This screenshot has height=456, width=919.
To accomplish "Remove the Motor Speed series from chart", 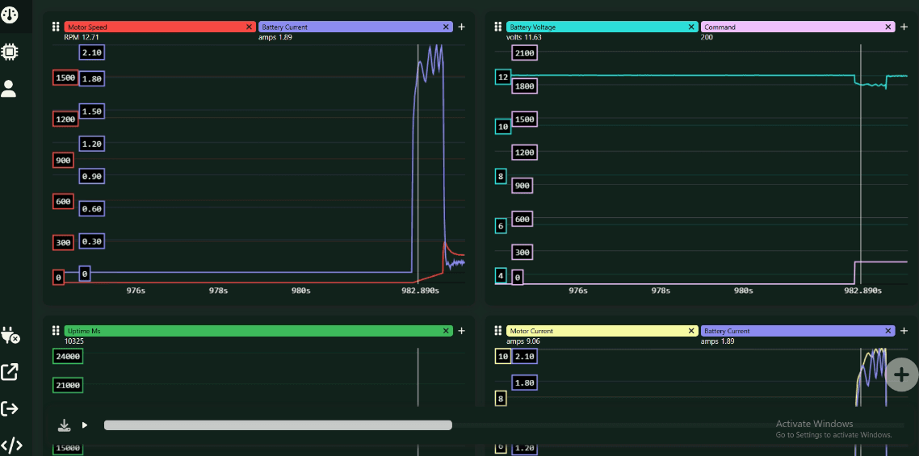I will click(x=249, y=27).
